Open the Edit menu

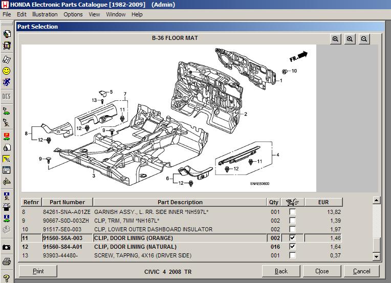tap(21, 14)
